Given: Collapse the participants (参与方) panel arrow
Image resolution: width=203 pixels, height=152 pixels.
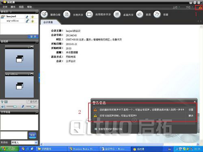Looking at the screenshot, I should [37, 12].
